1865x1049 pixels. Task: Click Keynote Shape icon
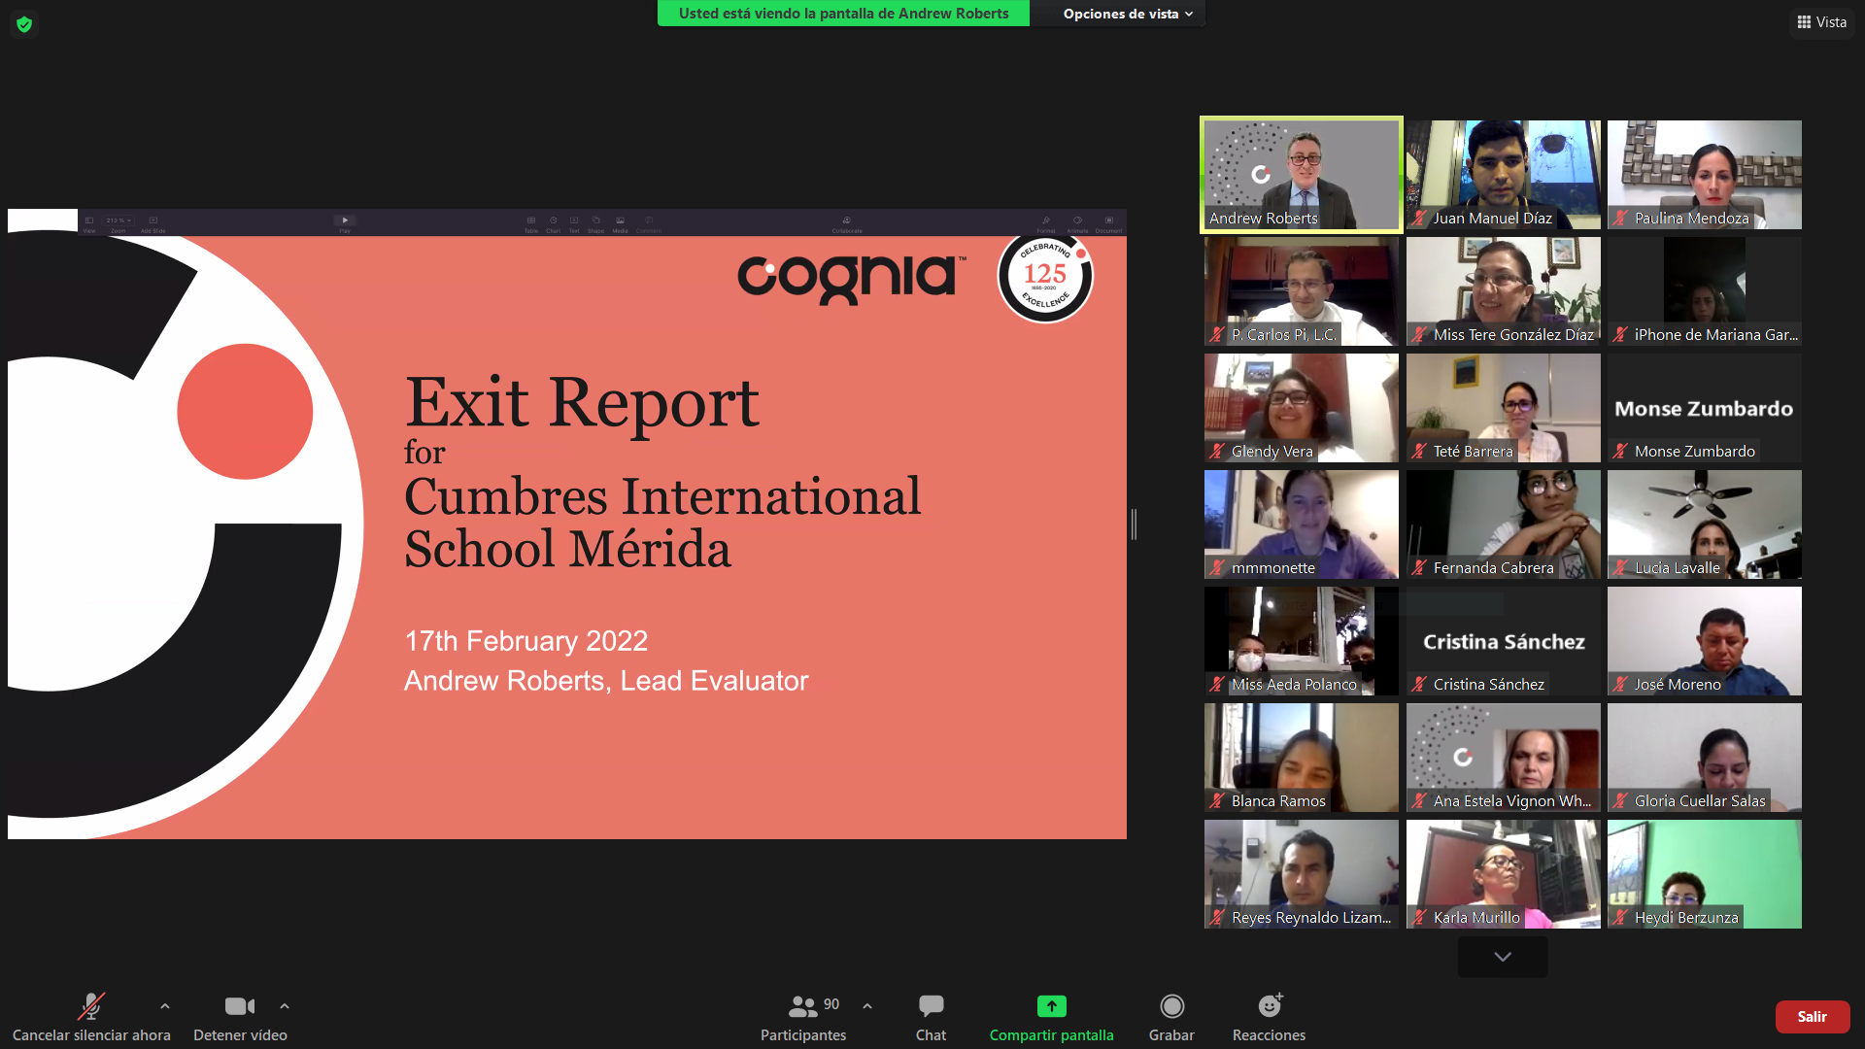point(596,221)
